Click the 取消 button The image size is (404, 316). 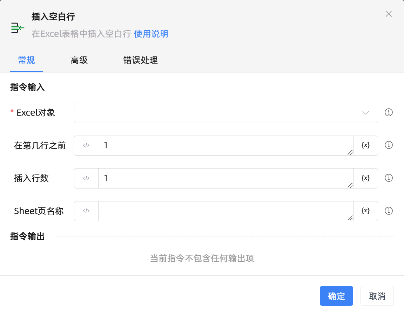tap(377, 296)
